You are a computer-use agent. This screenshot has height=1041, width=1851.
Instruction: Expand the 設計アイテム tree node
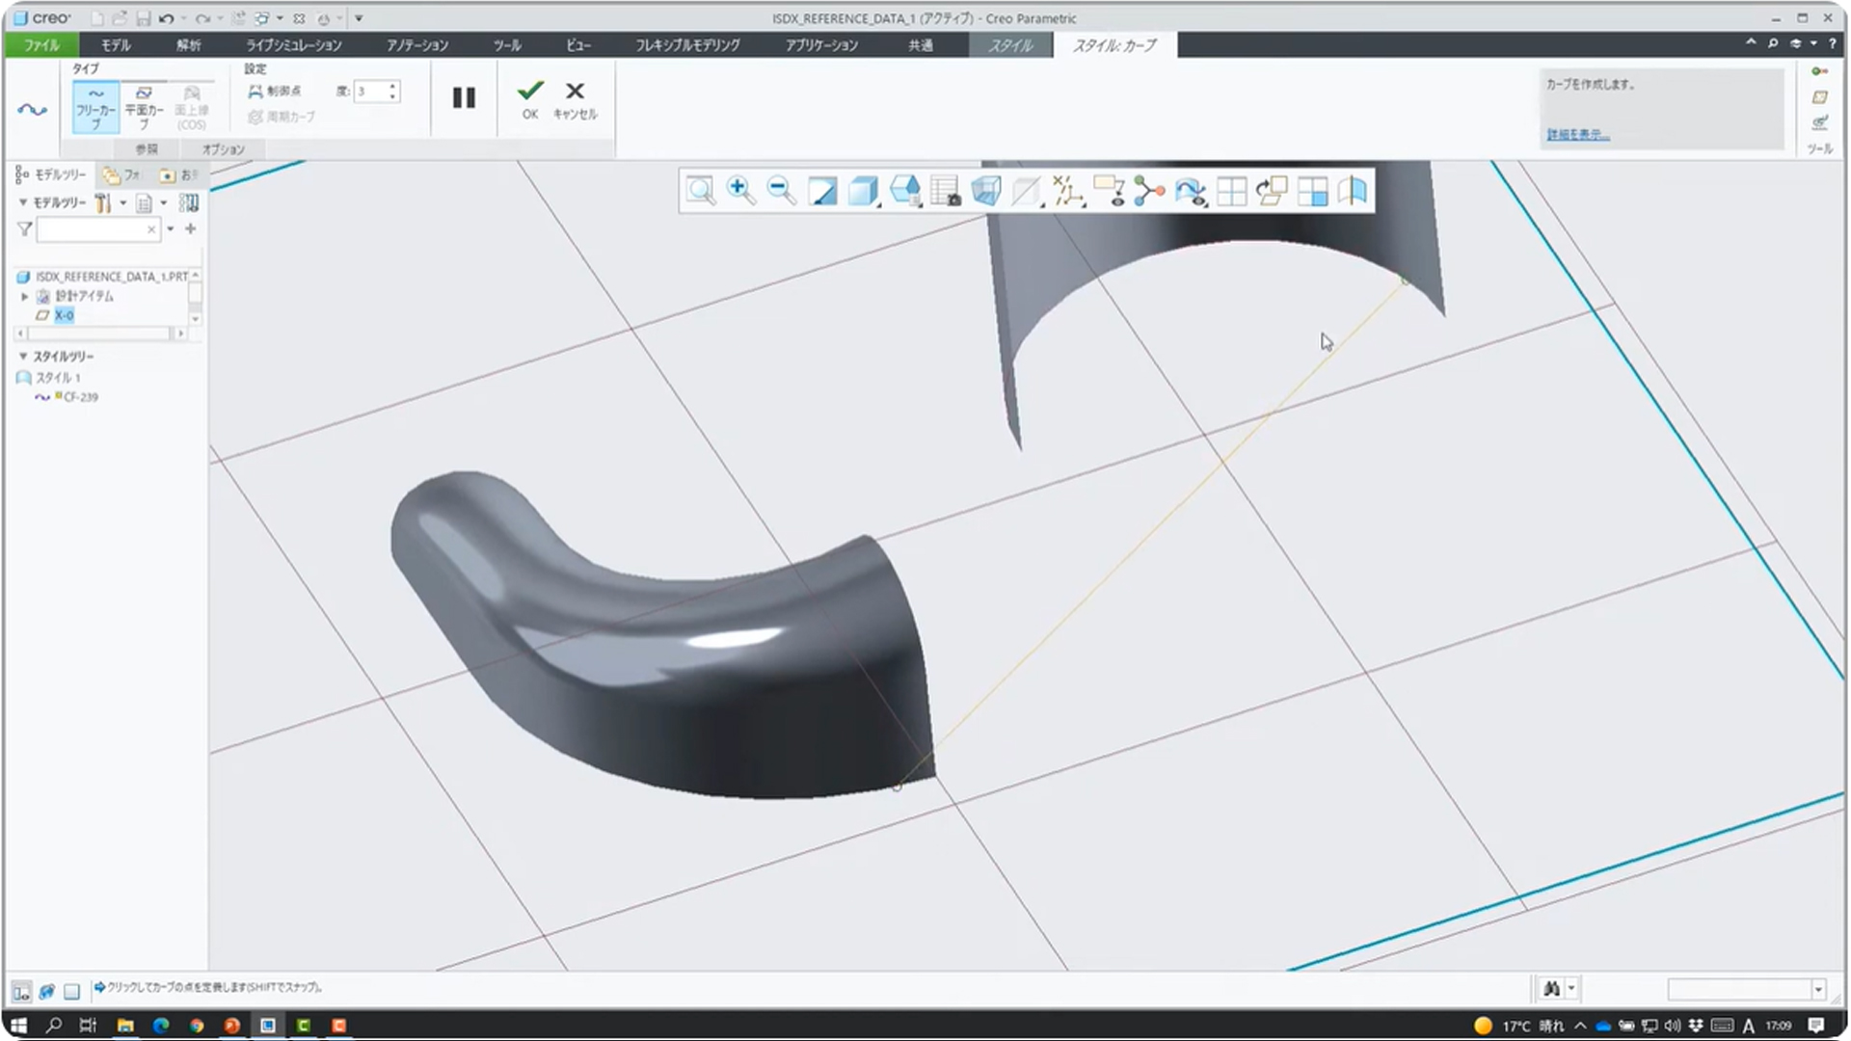click(25, 297)
